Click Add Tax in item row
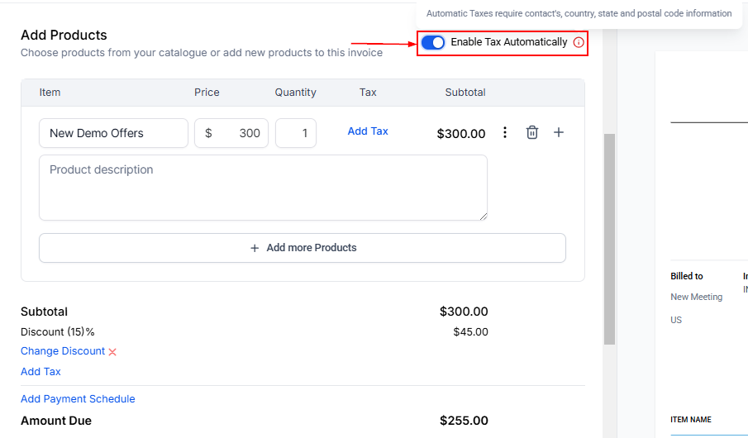Screen dimensions: 748x438 368,131
